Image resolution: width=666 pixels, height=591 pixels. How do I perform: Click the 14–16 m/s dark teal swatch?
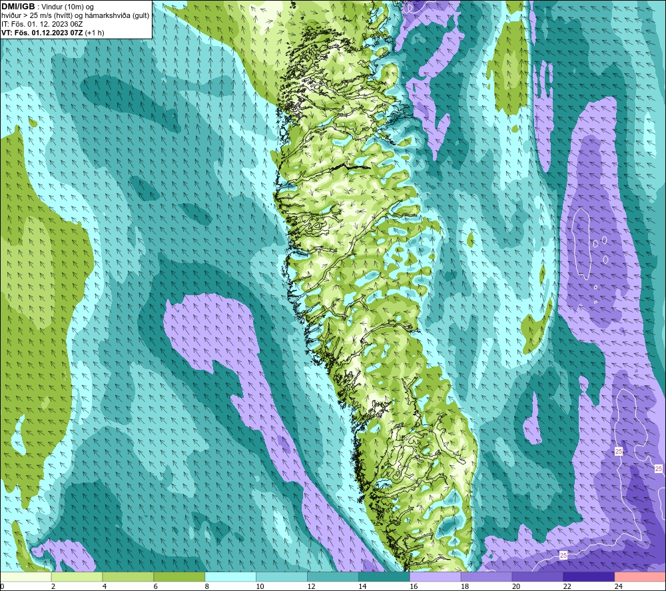tap(384, 576)
